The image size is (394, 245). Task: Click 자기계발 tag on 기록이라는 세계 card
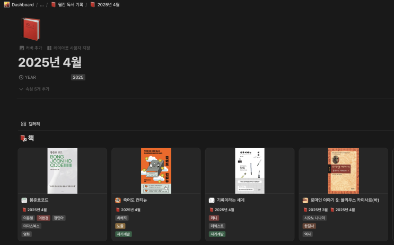[x=217, y=234]
